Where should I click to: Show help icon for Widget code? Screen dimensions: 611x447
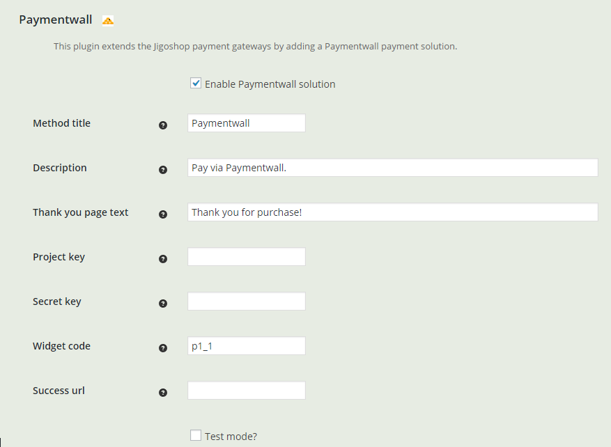[x=163, y=348]
